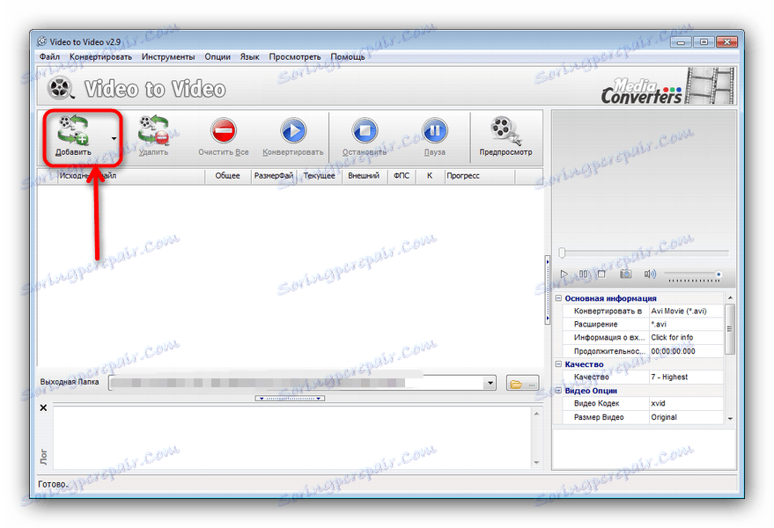Open the Помощь menu
The height and width of the screenshot is (528, 774).
348,56
